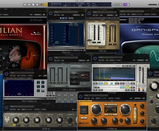159x131 pixels.
Task: Start playback with the play button
Action: (37, 4)
